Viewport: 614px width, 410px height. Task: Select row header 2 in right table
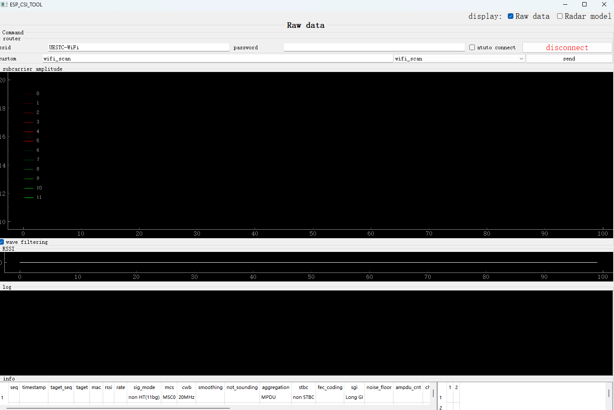click(x=441, y=407)
